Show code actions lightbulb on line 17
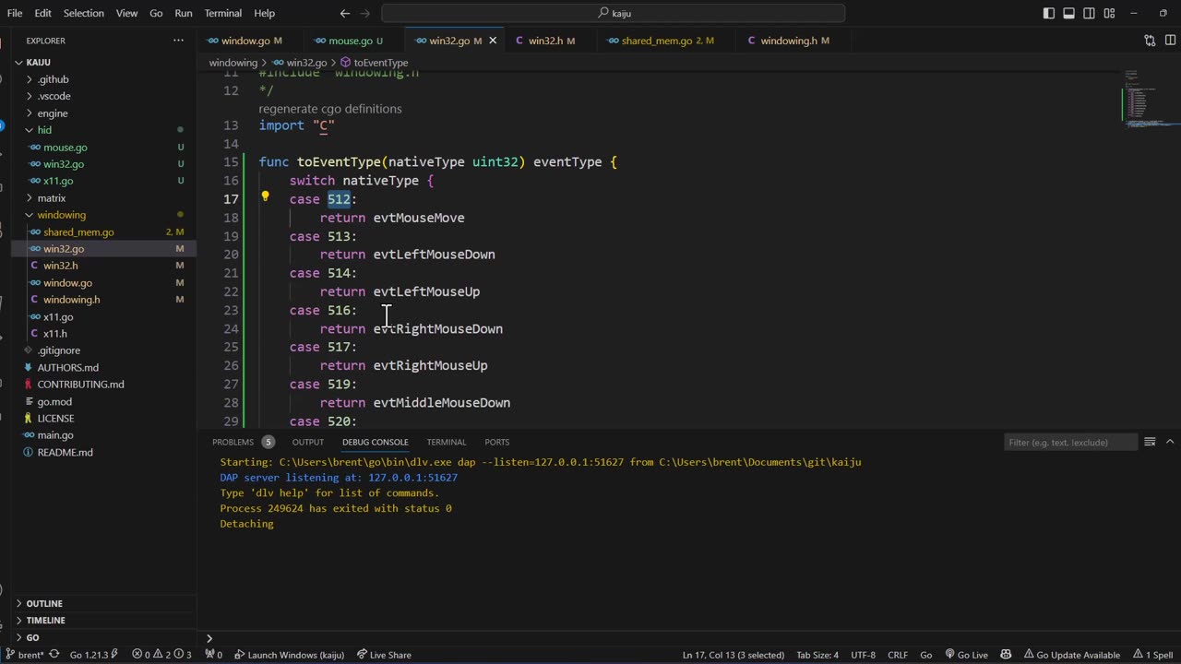 (x=265, y=197)
